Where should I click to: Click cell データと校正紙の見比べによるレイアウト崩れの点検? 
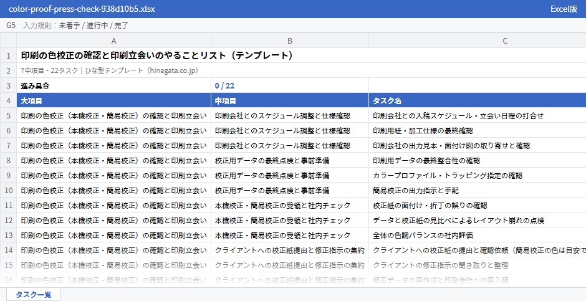click(x=478, y=221)
